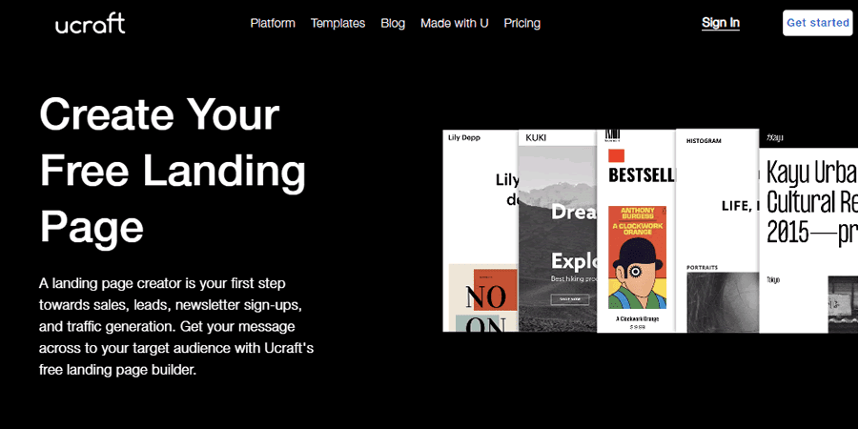The height and width of the screenshot is (429, 859).
Task: Open the Made with U page
Action: (x=455, y=23)
